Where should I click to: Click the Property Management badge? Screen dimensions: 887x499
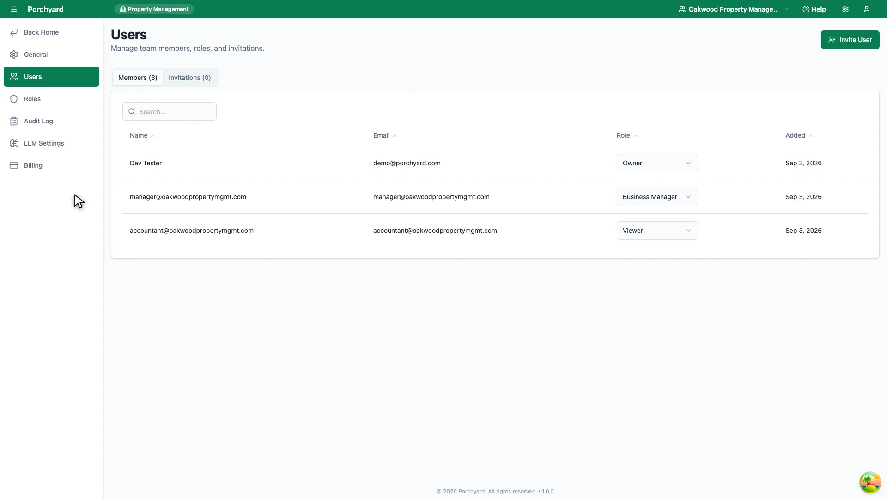coord(154,9)
